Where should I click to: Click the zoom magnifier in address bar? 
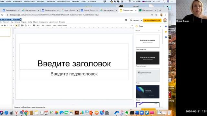[x=152, y=15]
